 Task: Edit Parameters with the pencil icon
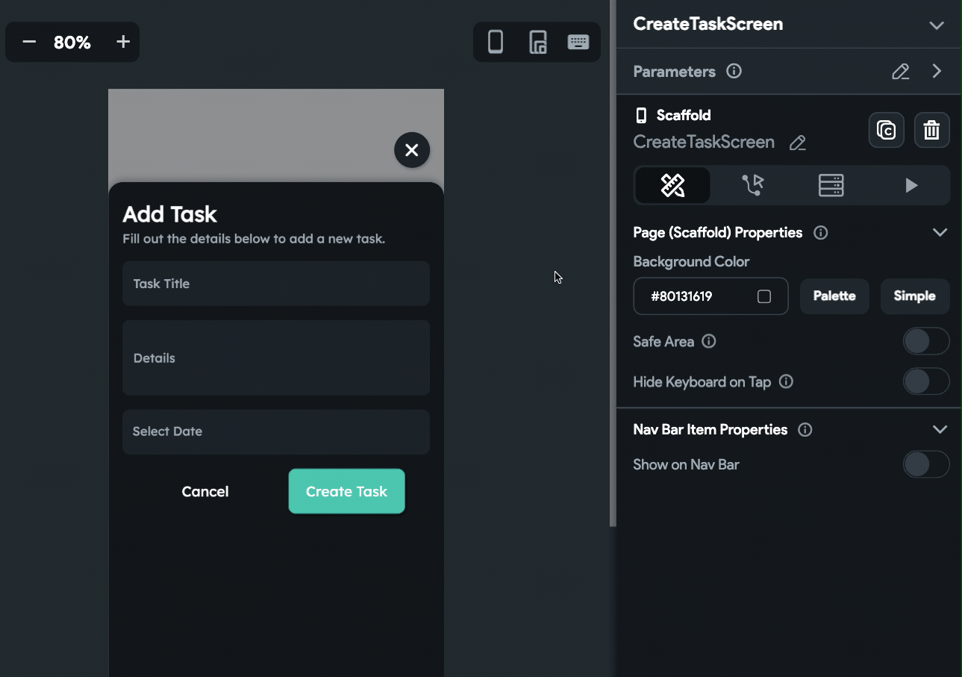(x=901, y=72)
